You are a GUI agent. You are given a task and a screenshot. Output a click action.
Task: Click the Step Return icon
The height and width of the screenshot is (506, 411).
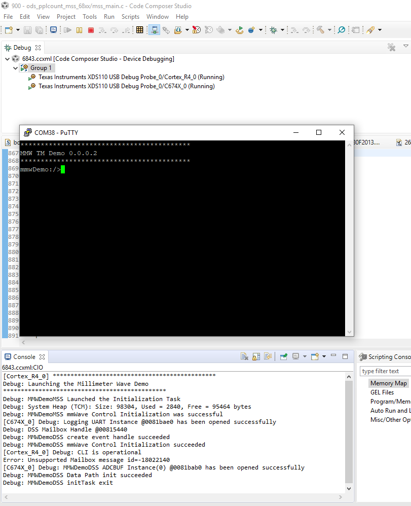pos(127,30)
